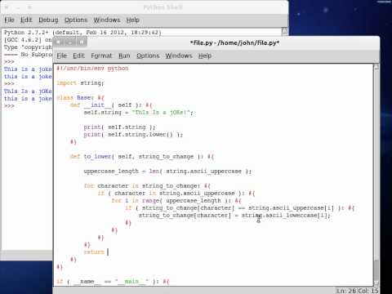Click the 'print( self.string );' line
Image resolution: width=392 pixels, height=294 pixels.
click(x=119, y=127)
